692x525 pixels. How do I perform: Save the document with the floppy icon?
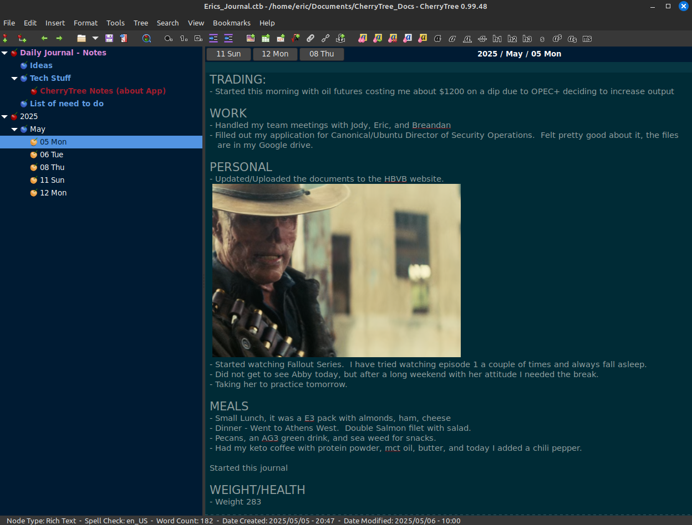(109, 38)
